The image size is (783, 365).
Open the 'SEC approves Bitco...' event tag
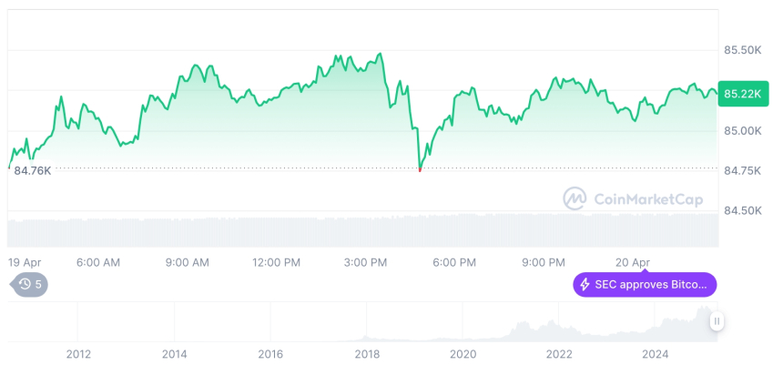[645, 285]
